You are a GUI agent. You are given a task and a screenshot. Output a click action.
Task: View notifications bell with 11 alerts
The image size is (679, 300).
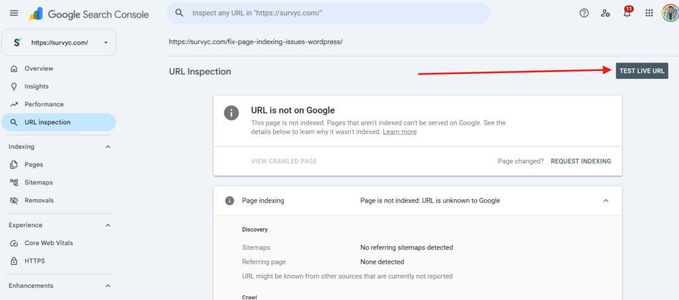point(627,13)
